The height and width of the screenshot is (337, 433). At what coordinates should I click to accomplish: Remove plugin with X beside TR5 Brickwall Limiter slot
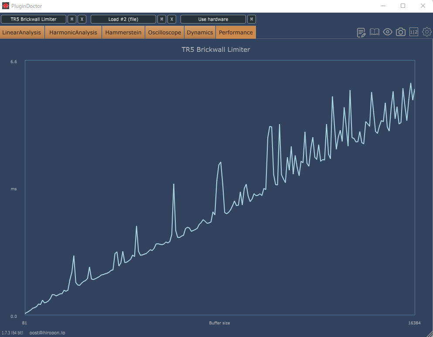[x=82, y=19]
